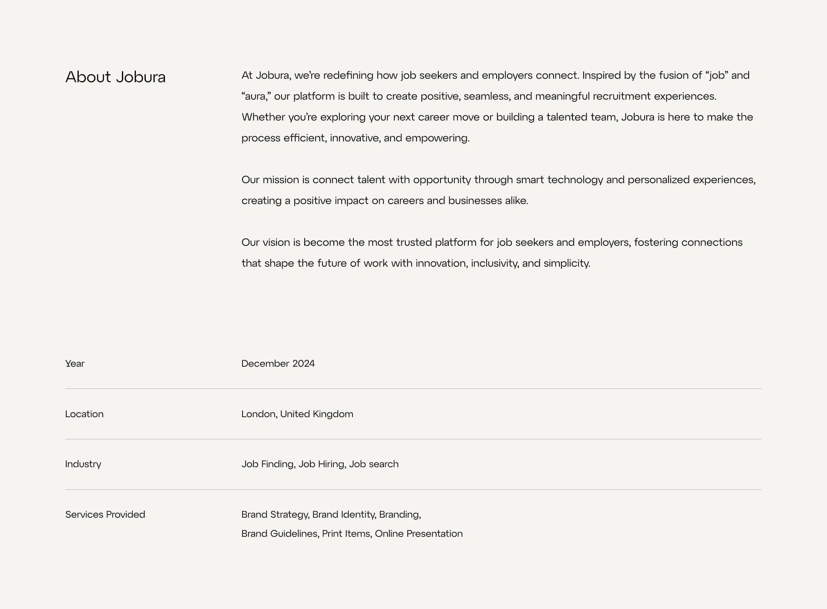Click the About Jobura heading
This screenshot has height=609, width=827.
[115, 77]
